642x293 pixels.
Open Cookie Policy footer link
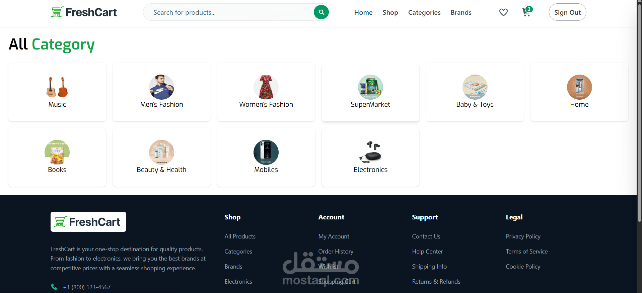(523, 267)
